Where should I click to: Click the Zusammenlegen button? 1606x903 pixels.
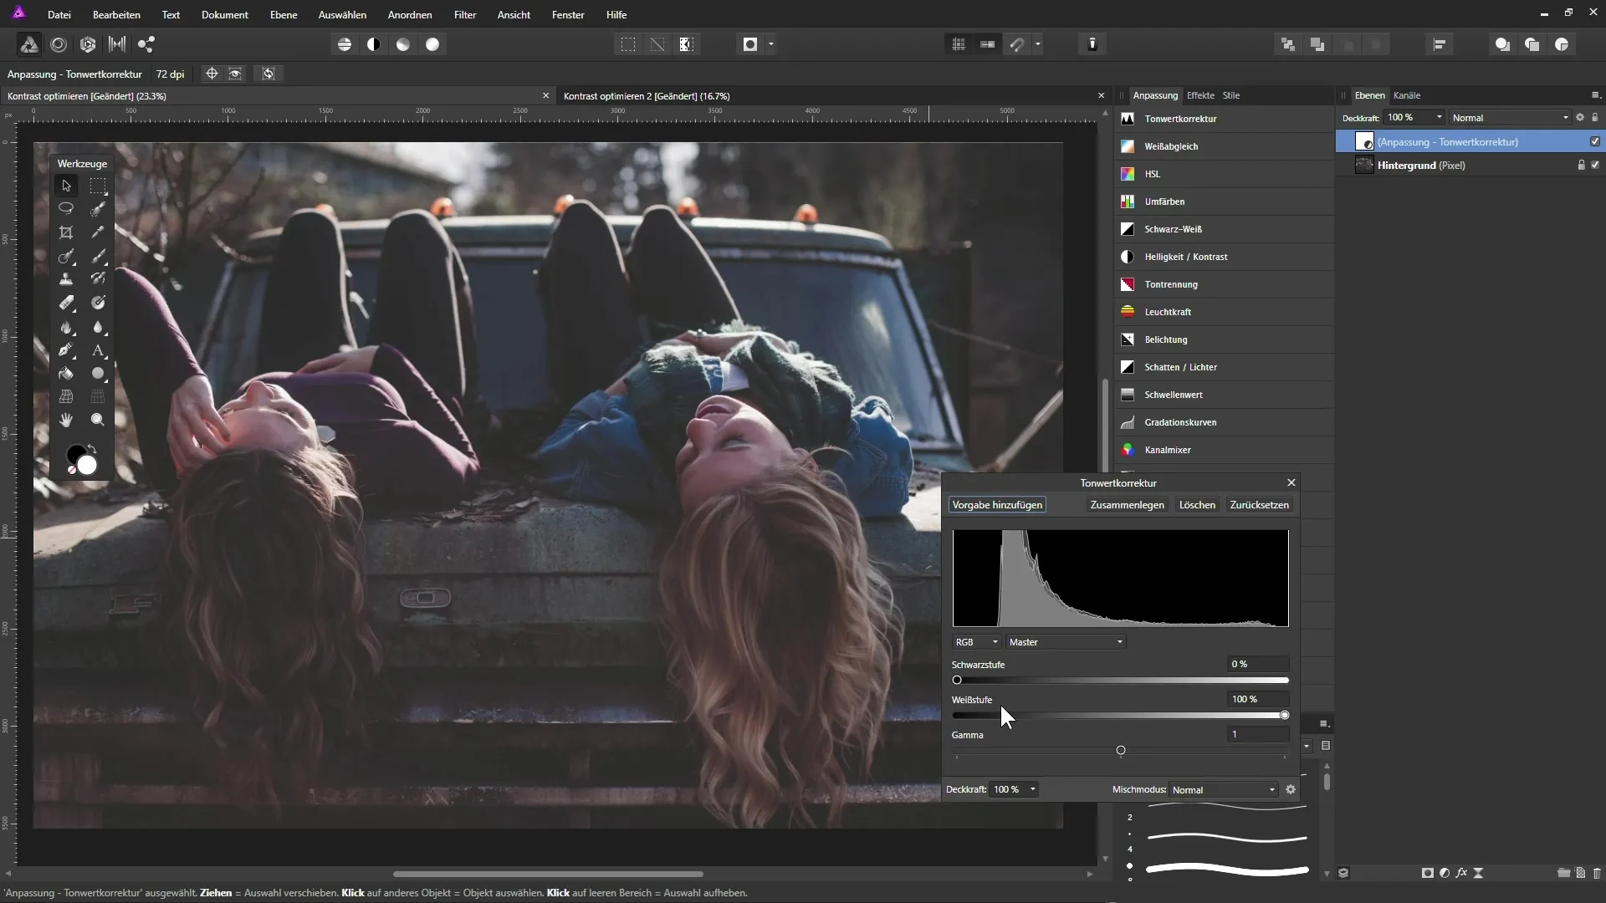click(1127, 505)
